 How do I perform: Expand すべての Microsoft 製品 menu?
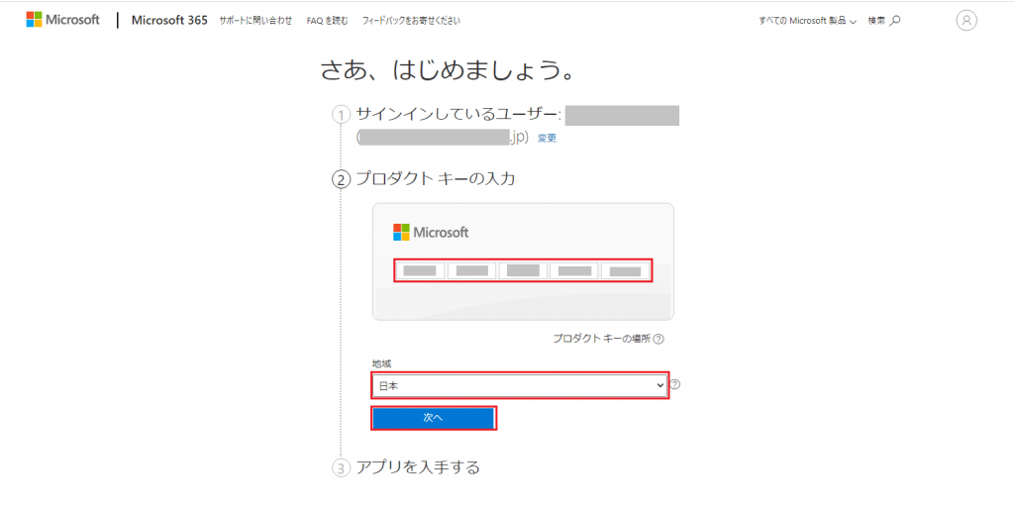coord(808,21)
